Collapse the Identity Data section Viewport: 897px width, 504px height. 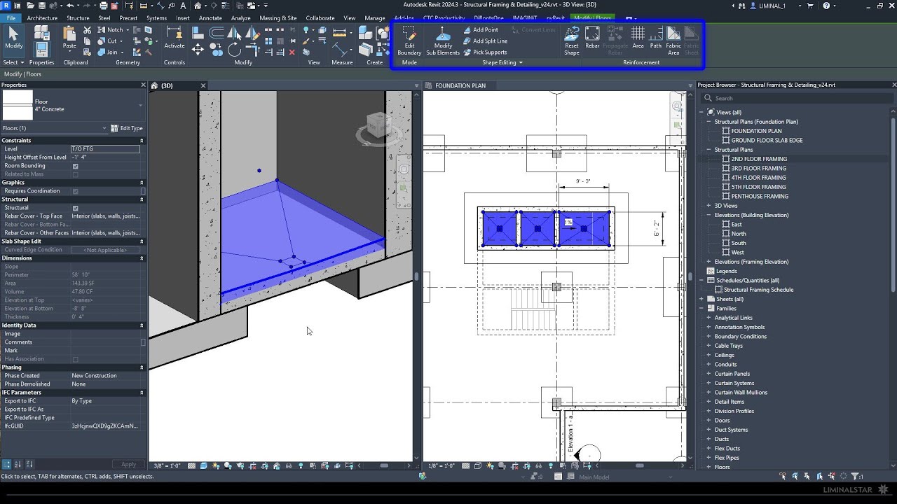tap(142, 325)
